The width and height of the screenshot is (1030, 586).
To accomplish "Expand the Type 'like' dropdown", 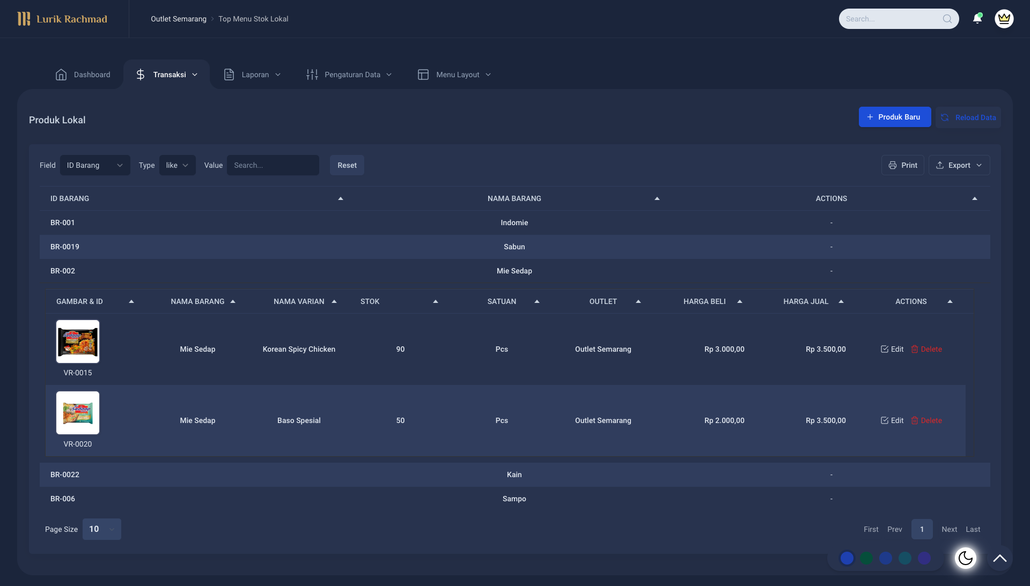I will coord(177,165).
